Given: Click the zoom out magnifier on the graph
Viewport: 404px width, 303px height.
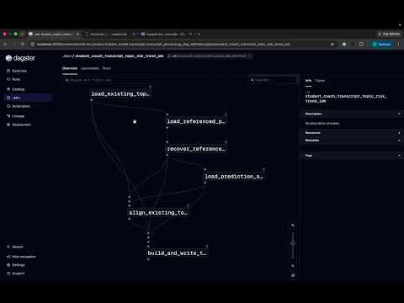Looking at the screenshot, I should (293, 266).
